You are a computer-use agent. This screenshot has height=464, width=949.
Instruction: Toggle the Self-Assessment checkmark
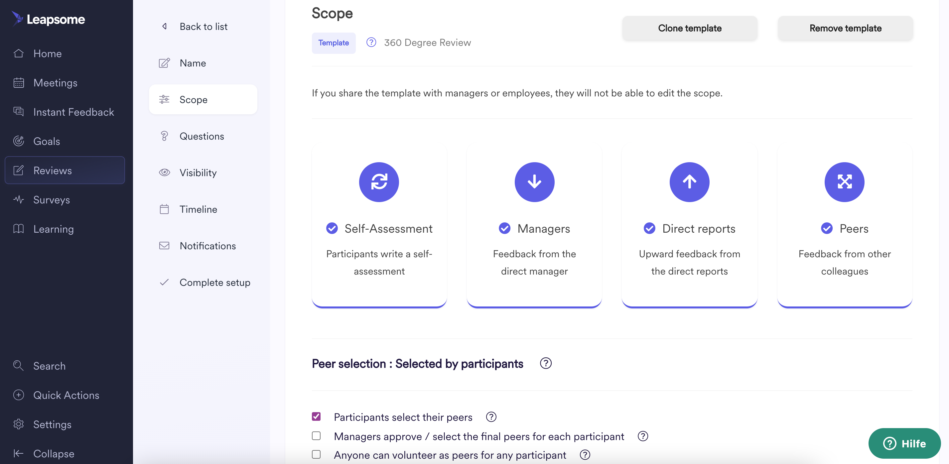click(x=332, y=228)
